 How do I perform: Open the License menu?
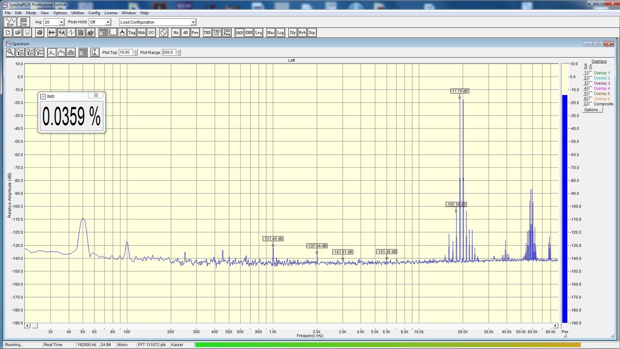111,13
